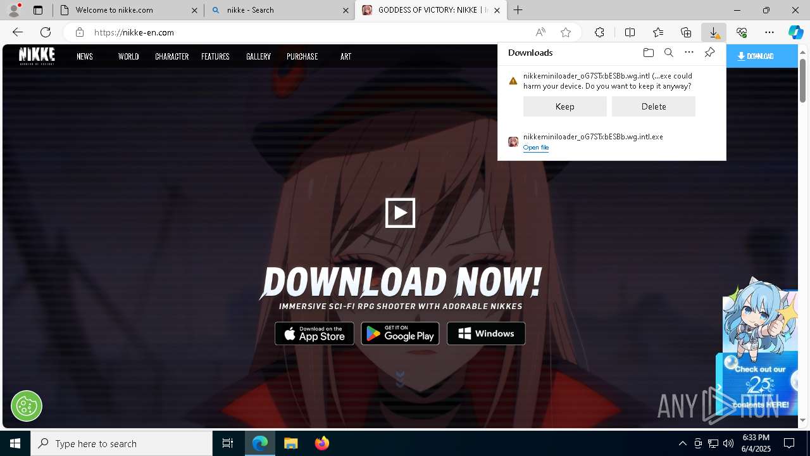Open a new browser tab
Image resolution: width=810 pixels, height=456 pixels.
tap(518, 10)
